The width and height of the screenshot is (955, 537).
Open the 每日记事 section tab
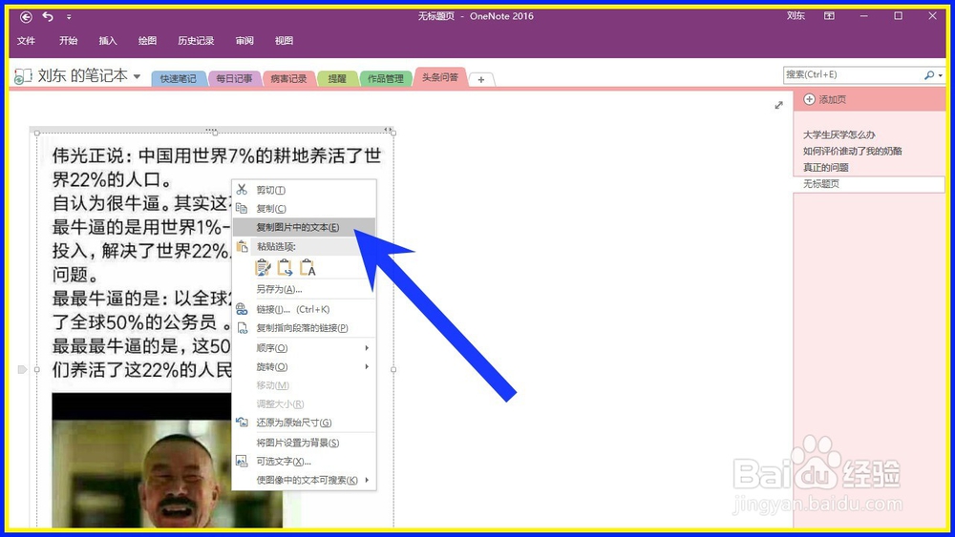click(235, 78)
